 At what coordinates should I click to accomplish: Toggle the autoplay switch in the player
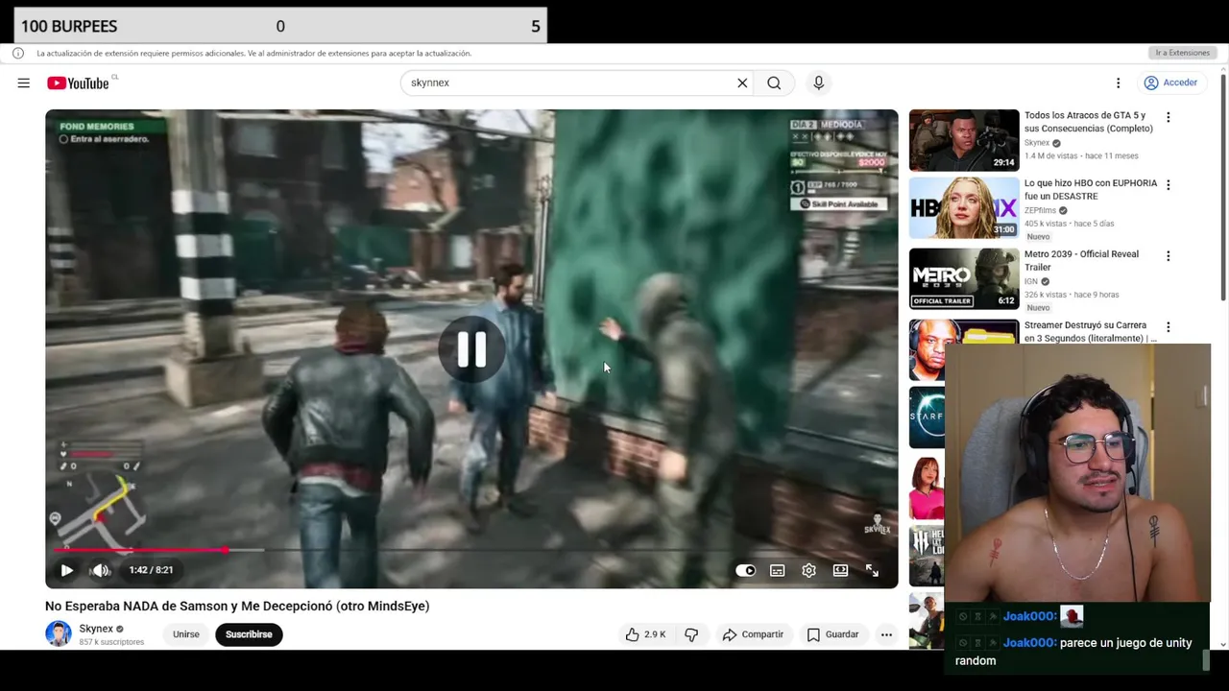746,570
